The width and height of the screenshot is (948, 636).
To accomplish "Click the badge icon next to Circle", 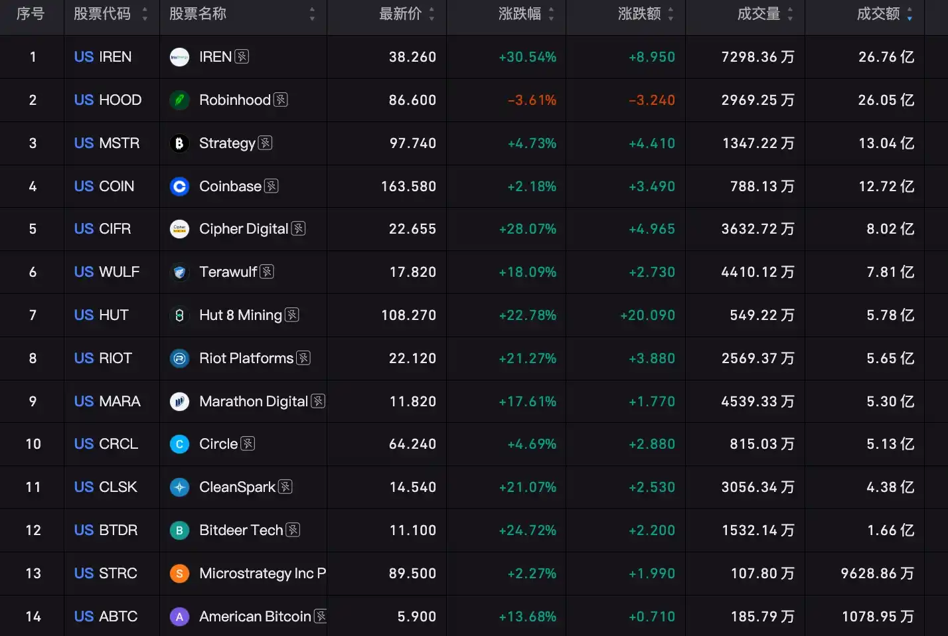I will (x=248, y=443).
